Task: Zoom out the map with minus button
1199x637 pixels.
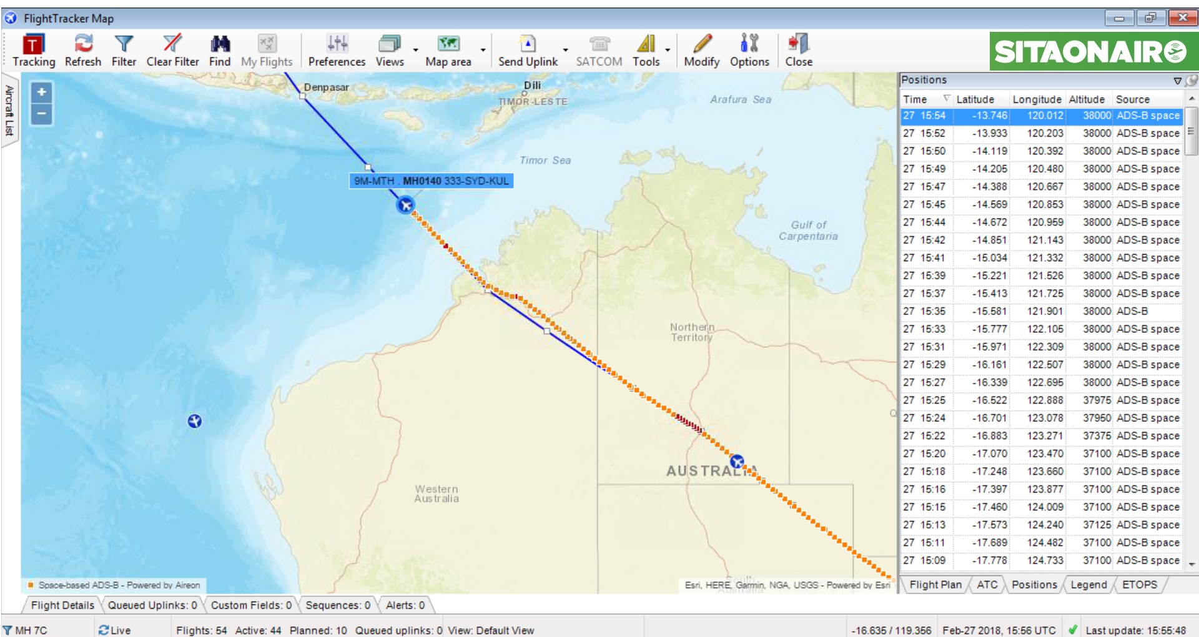Action: tap(41, 114)
